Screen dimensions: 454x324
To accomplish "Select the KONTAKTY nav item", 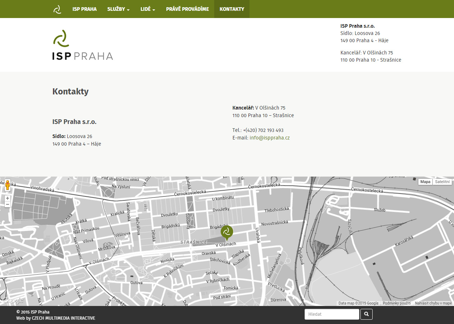I will click(x=232, y=9).
